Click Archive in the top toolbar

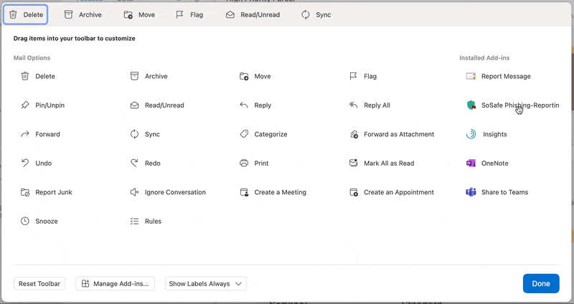click(83, 14)
